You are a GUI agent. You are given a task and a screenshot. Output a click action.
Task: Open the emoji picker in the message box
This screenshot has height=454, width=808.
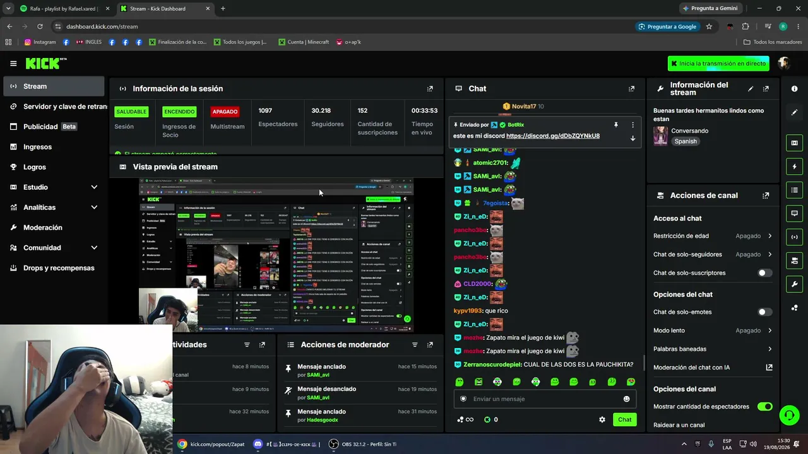pos(626,399)
